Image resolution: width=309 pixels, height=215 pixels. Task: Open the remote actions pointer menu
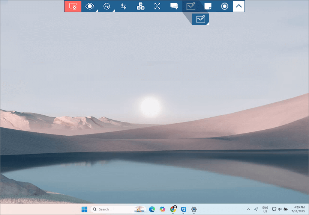tap(107, 6)
